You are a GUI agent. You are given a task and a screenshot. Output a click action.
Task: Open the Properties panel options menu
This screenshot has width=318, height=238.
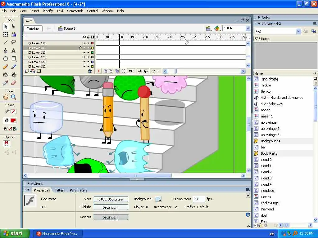click(x=248, y=190)
